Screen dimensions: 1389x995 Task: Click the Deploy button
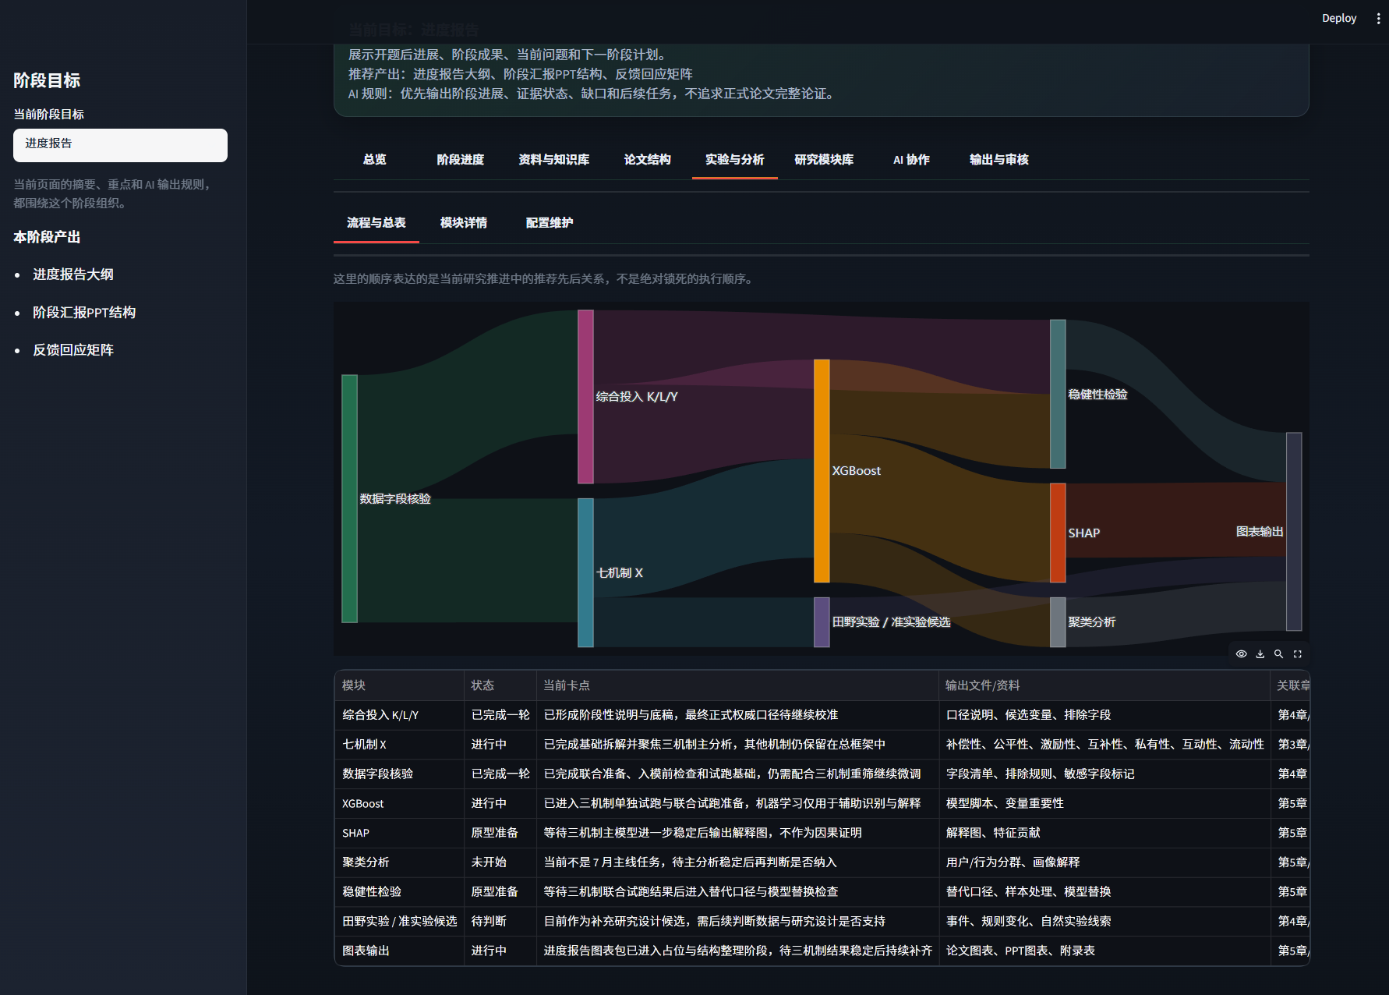click(x=1339, y=18)
